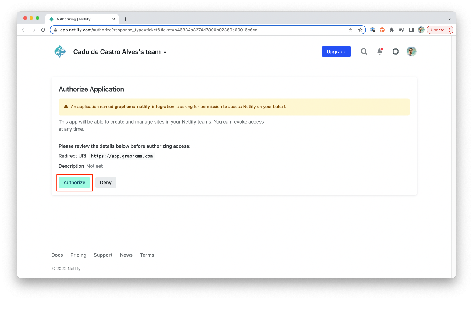Reload the page
Viewport: 473px width, 313px height.
click(43, 30)
